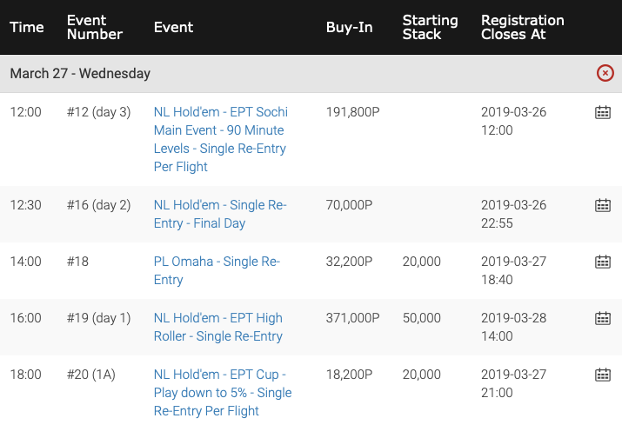This screenshot has width=622, height=438.
Task: Click the Event column header
Action: point(173,27)
